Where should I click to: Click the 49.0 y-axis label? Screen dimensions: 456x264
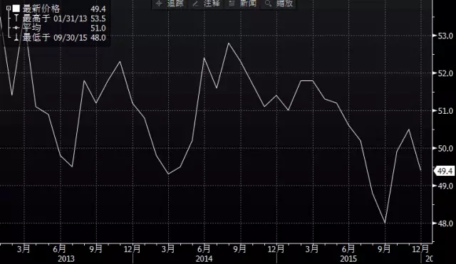(445, 186)
